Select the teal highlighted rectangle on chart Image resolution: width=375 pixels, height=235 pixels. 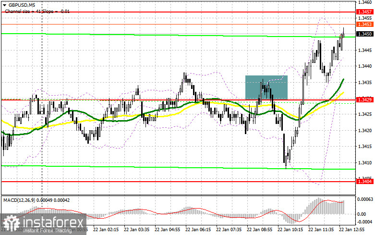click(266, 87)
